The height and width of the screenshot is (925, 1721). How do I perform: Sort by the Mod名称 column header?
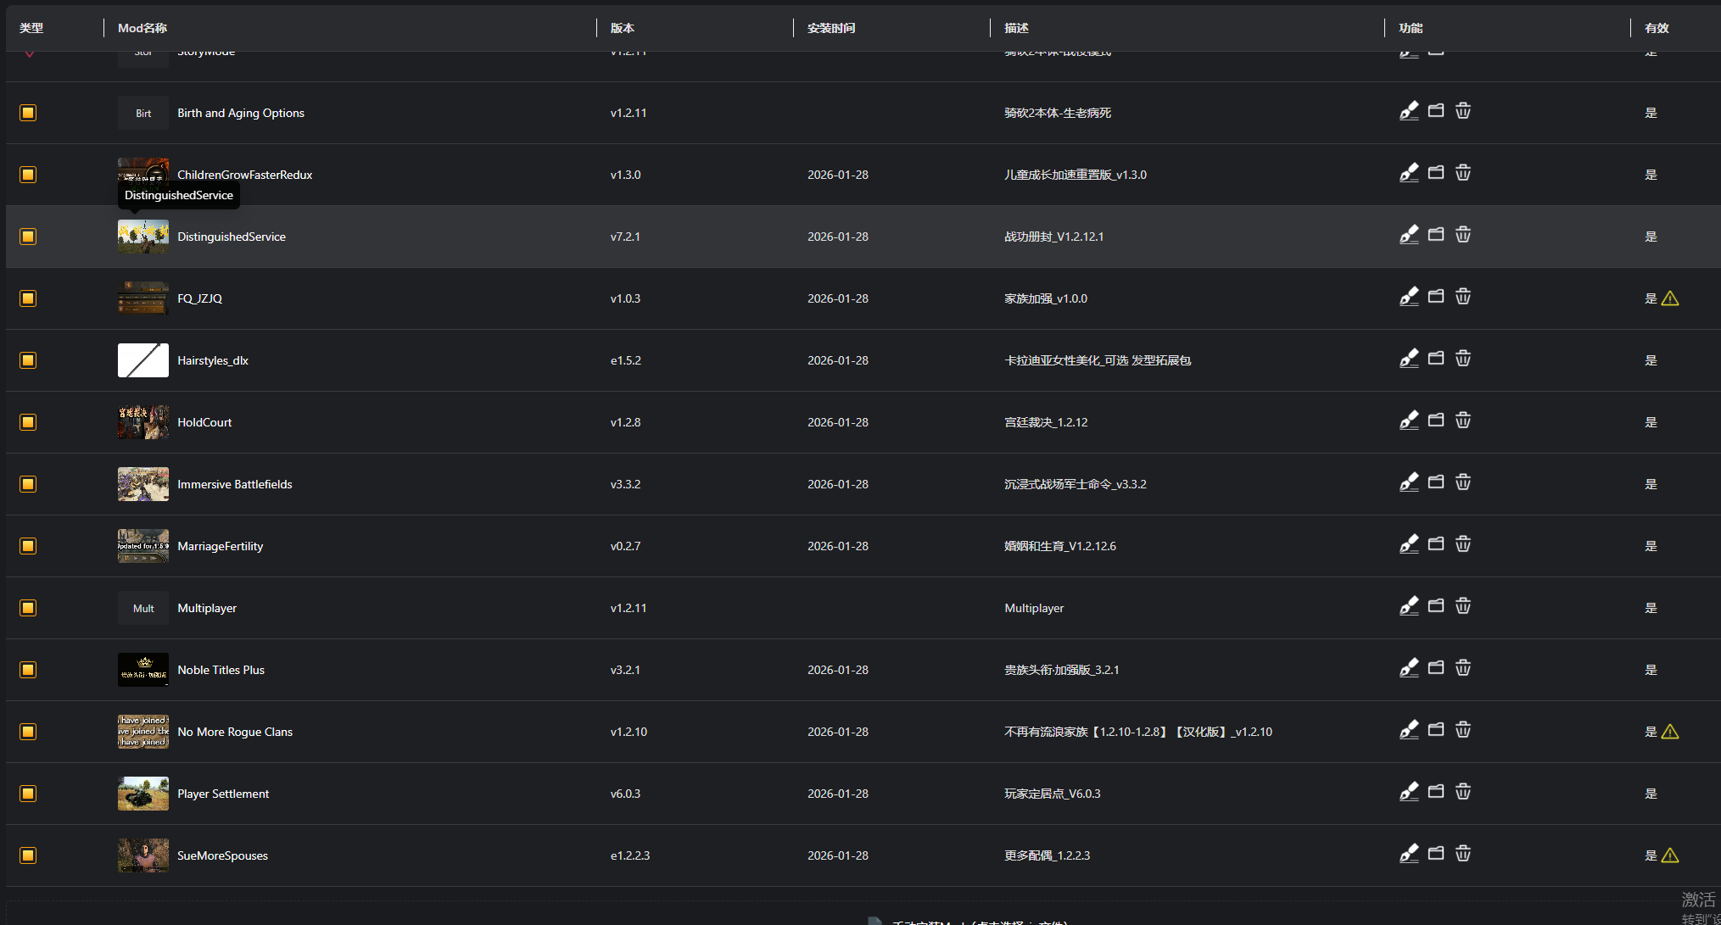pos(142,28)
